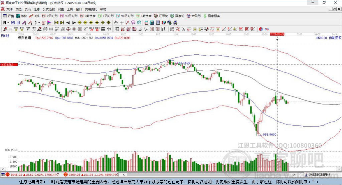Jump to first bar icon
The width and height of the screenshot is (342, 185).
pos(56,23)
